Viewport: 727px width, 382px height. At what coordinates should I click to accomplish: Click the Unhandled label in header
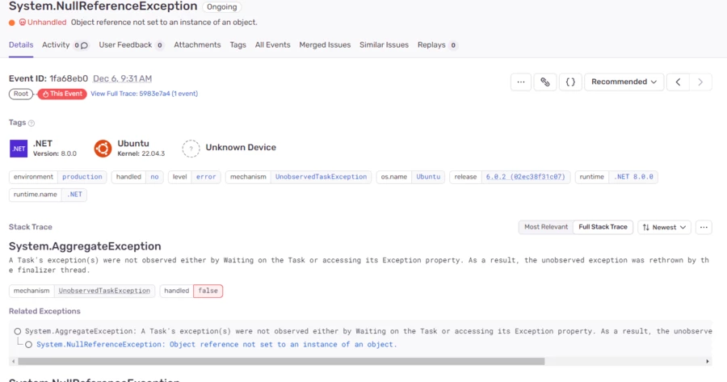(46, 23)
